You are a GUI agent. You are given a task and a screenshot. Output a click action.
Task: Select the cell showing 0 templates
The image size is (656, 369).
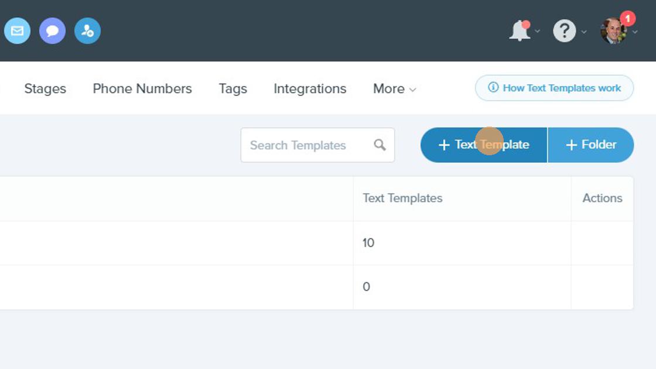pyautogui.click(x=462, y=287)
